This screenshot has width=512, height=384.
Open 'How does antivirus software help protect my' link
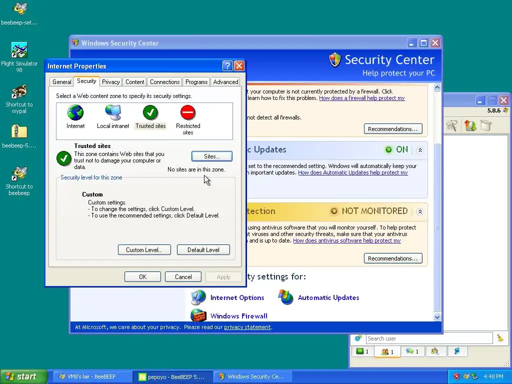[347, 240]
